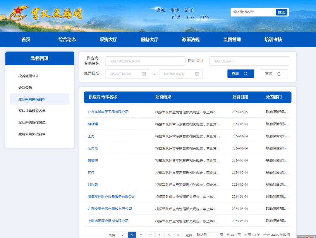The width and height of the screenshot is (316, 238).
Task: Go to 首页 first page in pagination
Action: click(x=112, y=235)
